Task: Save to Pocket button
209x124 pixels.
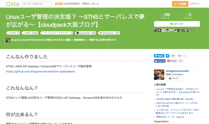Action: [172, 61]
